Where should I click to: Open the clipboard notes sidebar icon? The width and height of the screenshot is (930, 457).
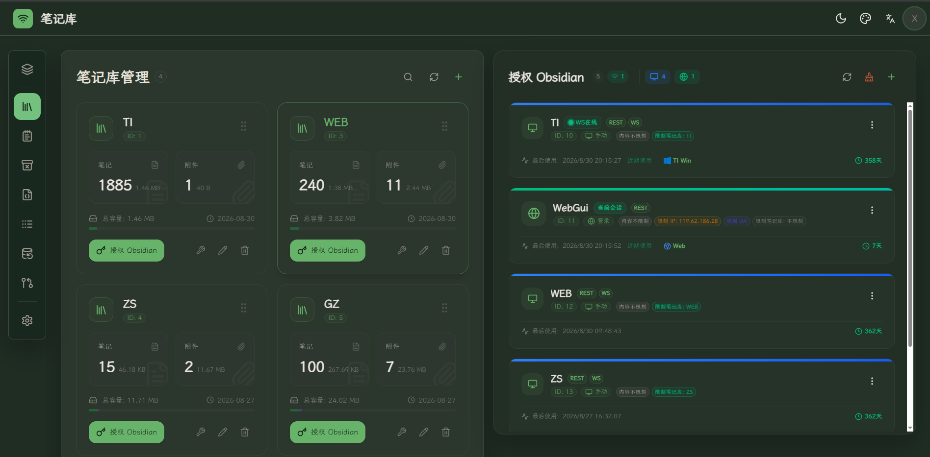coord(27,136)
